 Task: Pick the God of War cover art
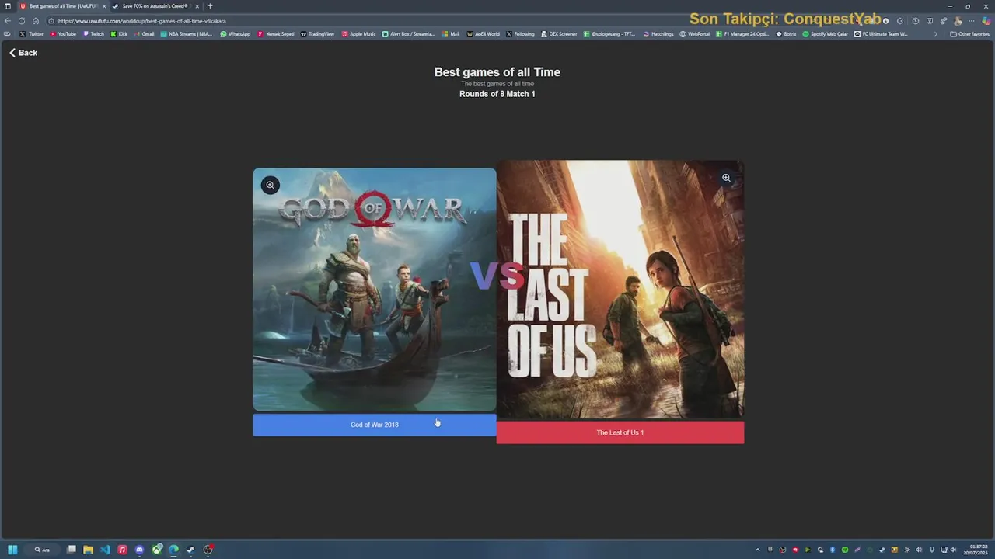(x=374, y=289)
